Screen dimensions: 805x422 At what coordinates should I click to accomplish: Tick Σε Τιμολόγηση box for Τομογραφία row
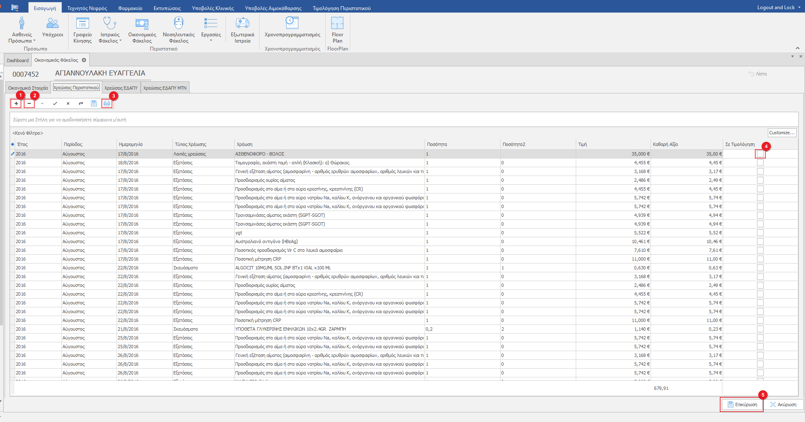[x=760, y=163]
